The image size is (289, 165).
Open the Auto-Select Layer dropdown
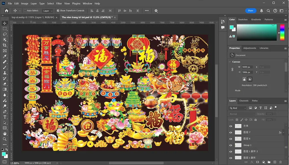coord(48,11)
